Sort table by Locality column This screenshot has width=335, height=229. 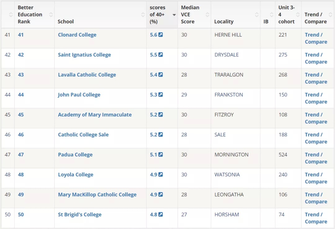pos(257,15)
